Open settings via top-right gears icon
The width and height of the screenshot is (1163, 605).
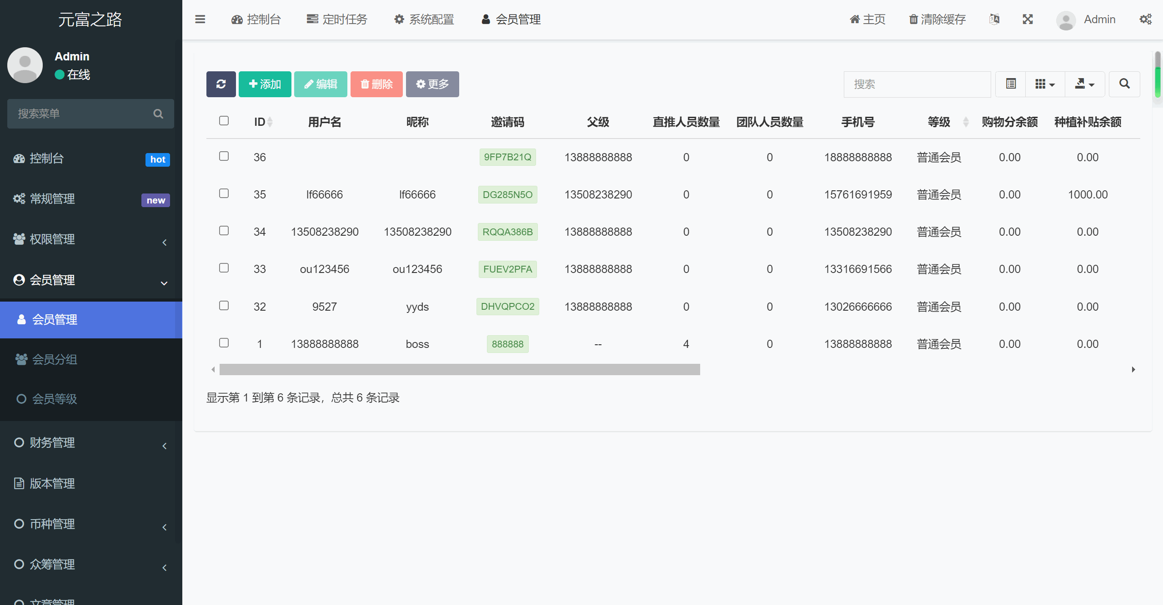(x=1145, y=20)
